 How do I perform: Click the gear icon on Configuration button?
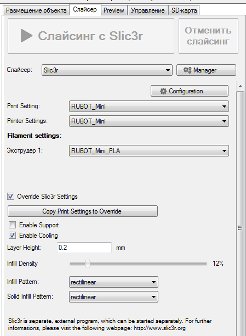tap(163, 91)
